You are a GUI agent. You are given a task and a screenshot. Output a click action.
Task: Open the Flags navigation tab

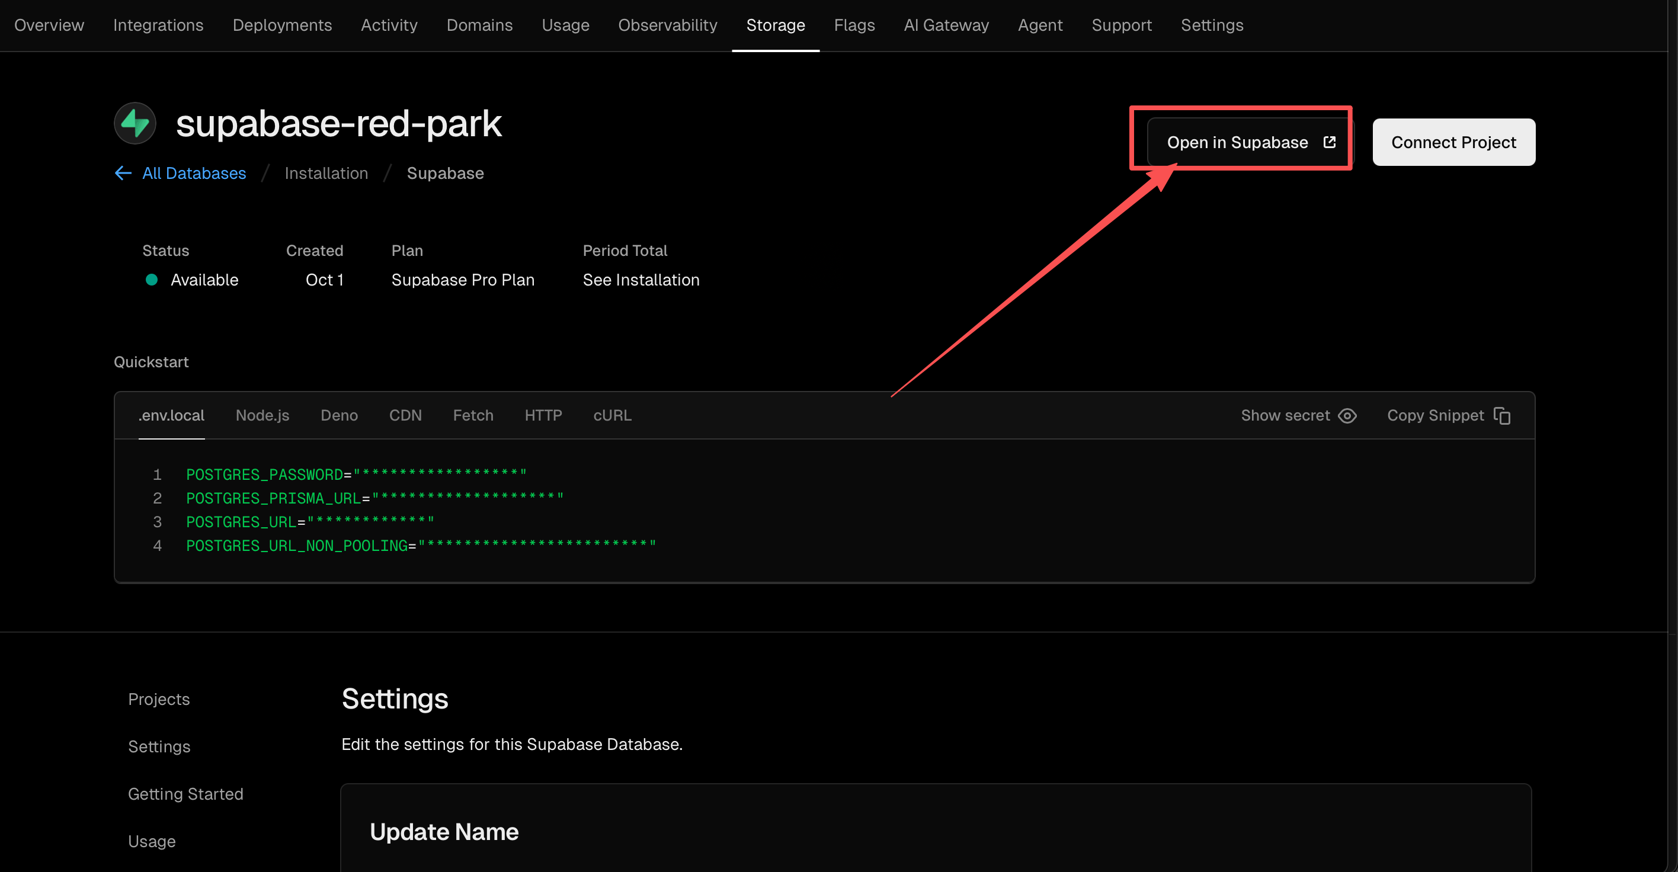coord(854,25)
